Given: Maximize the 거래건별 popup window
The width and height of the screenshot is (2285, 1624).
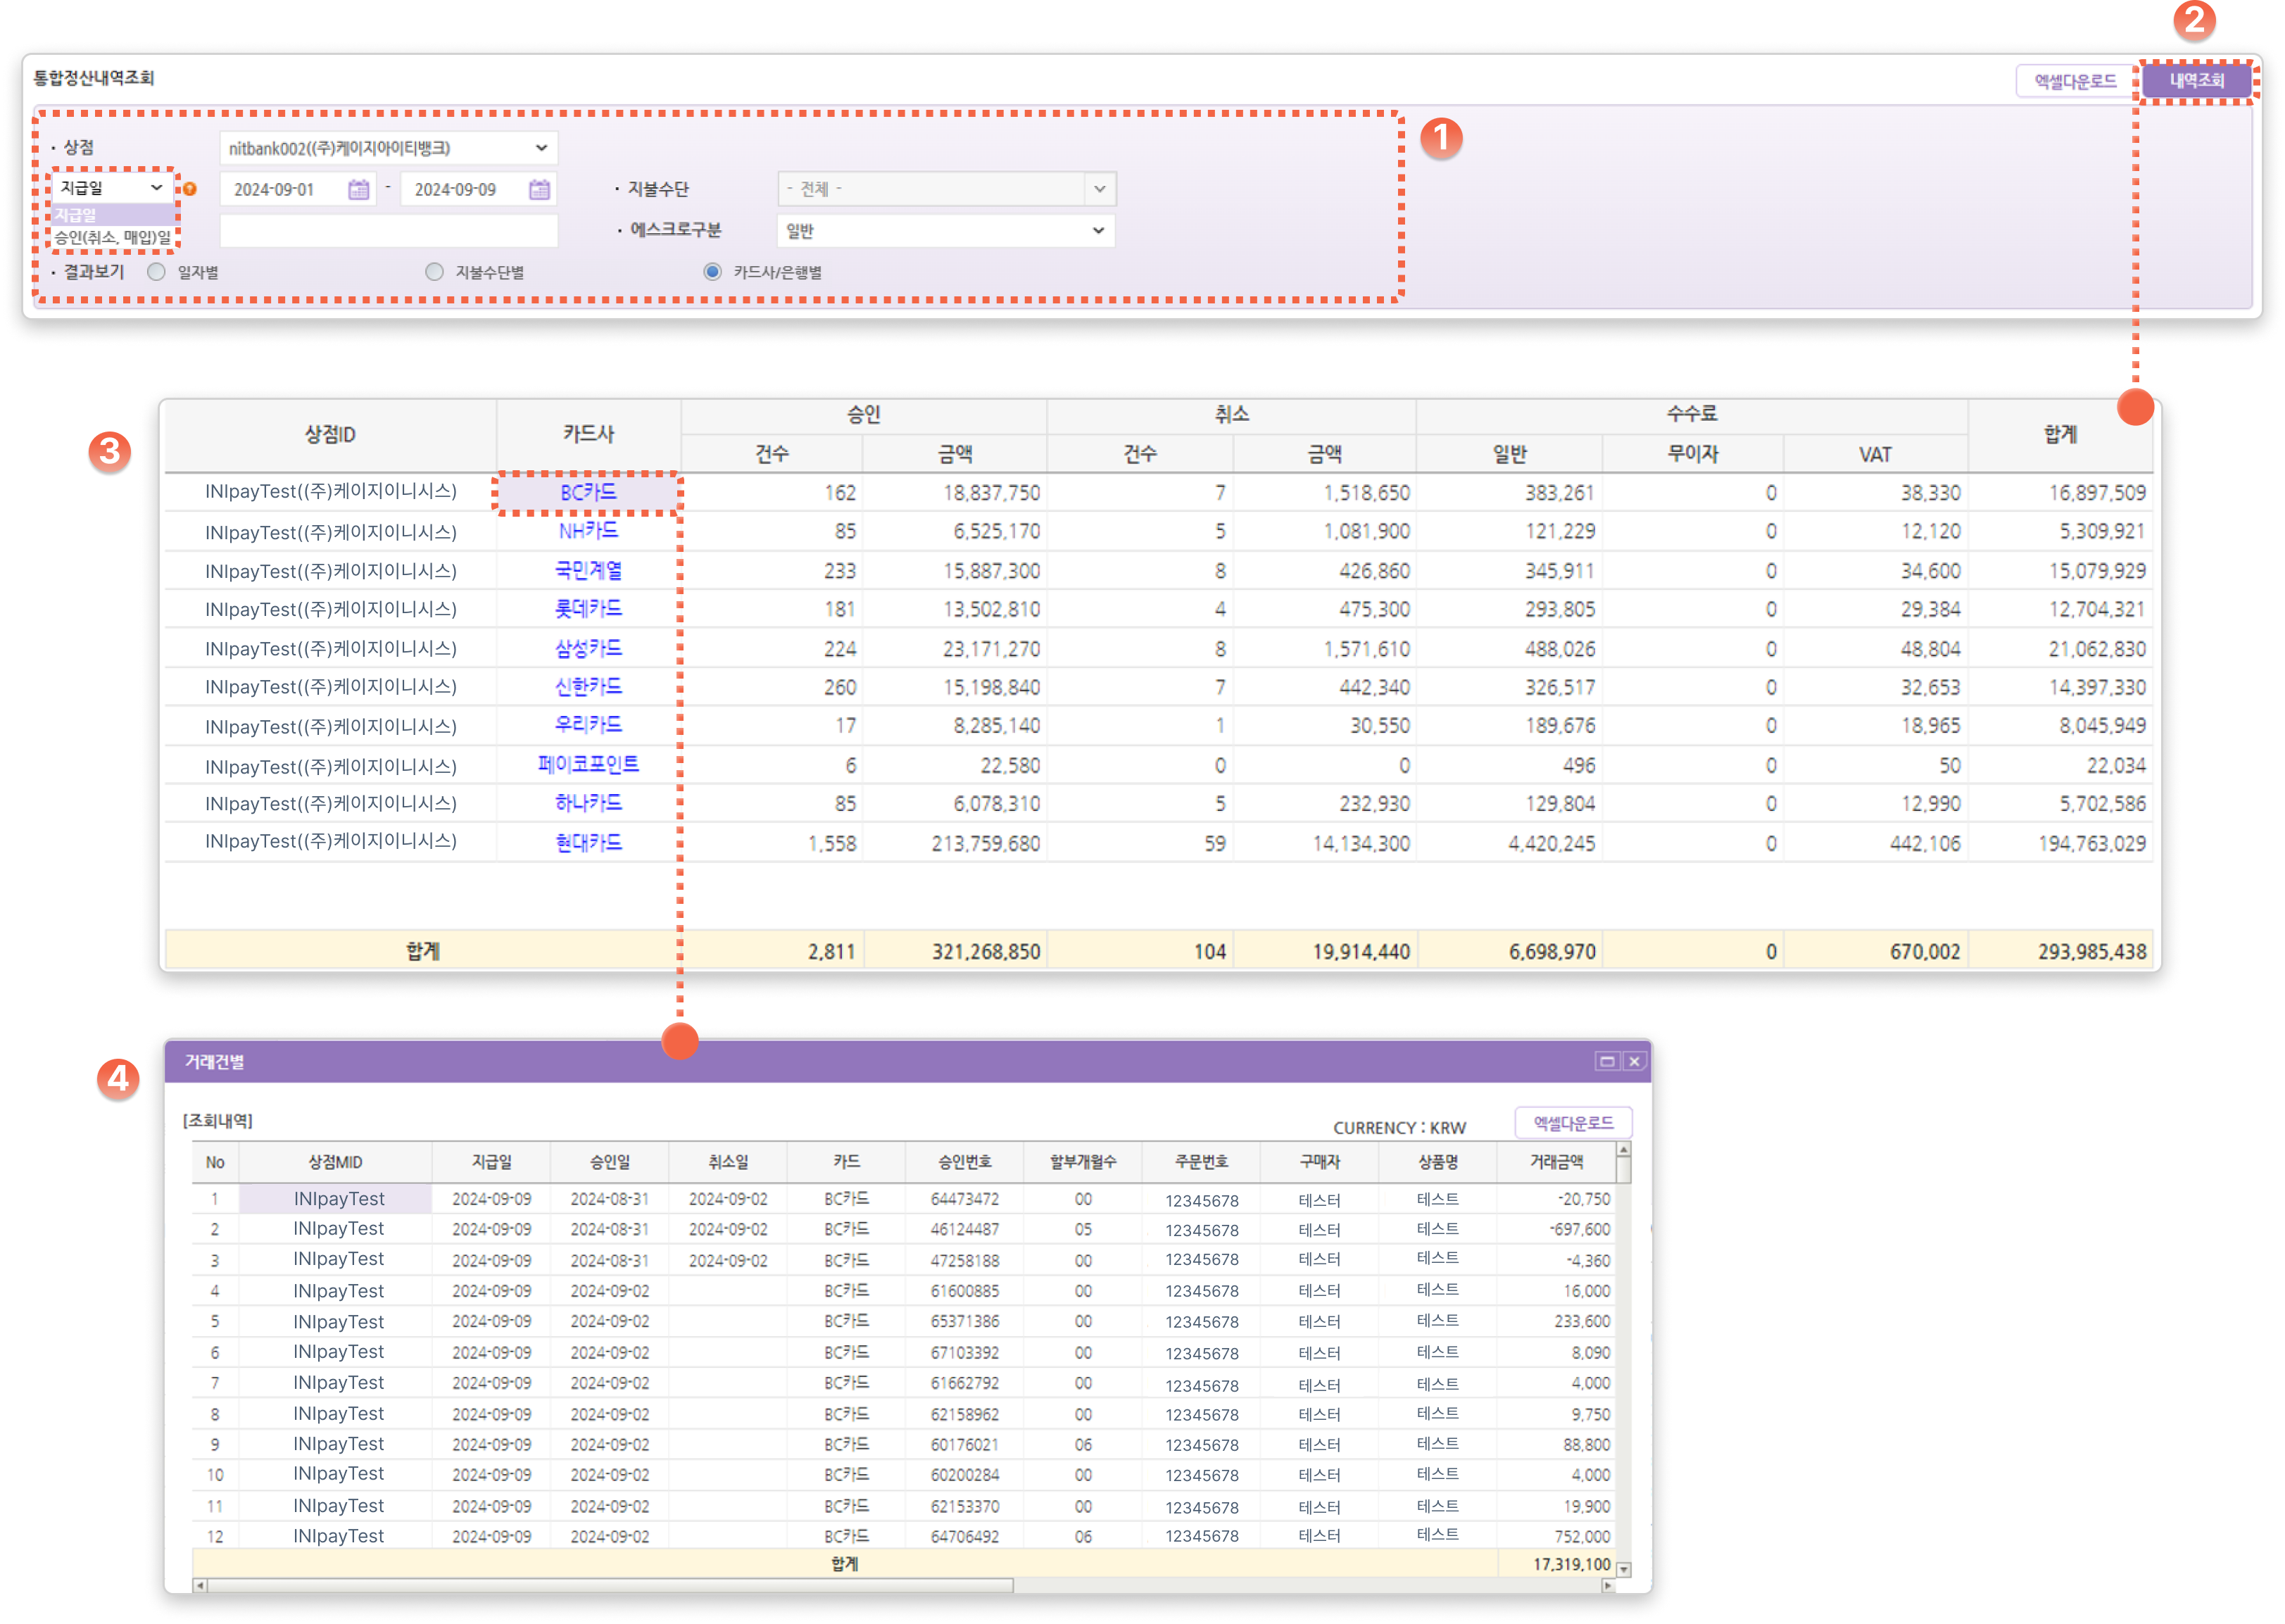Looking at the screenshot, I should (1607, 1061).
